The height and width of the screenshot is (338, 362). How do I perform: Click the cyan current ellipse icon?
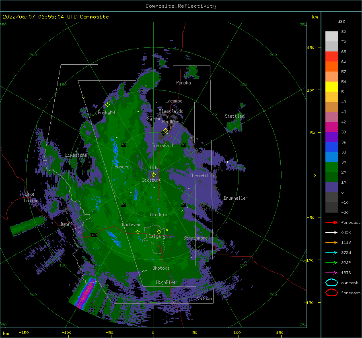click(x=331, y=283)
